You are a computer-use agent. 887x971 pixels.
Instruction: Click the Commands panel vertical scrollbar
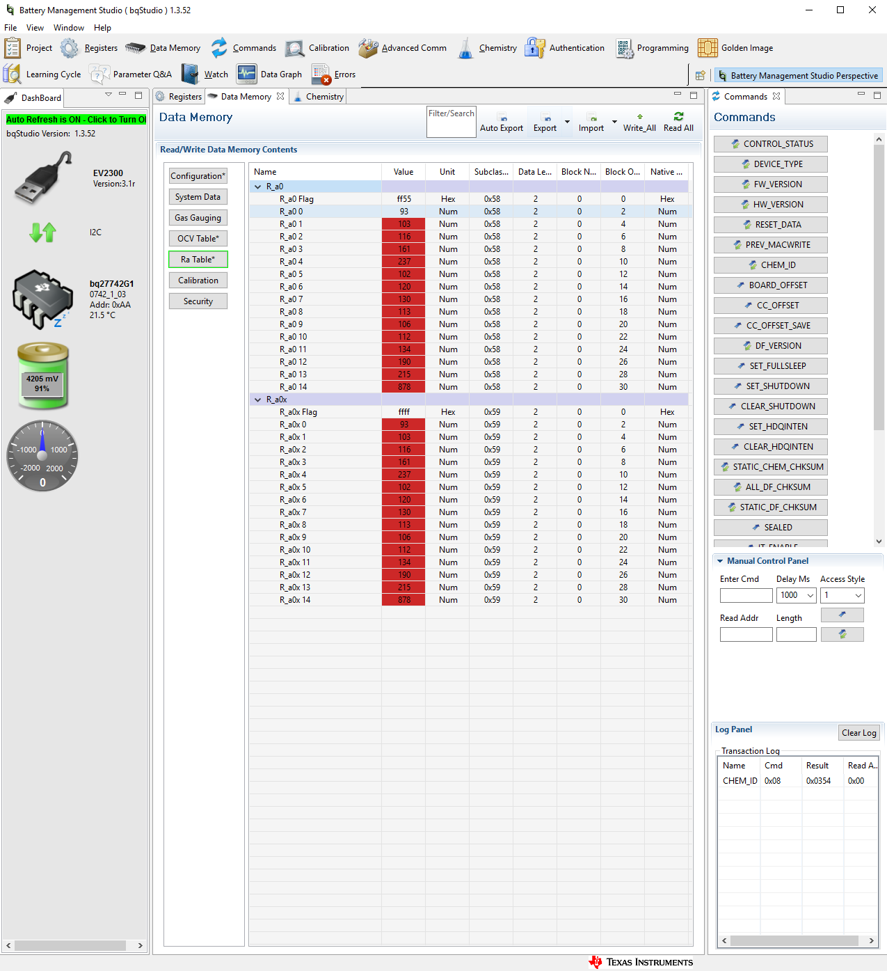point(879,288)
